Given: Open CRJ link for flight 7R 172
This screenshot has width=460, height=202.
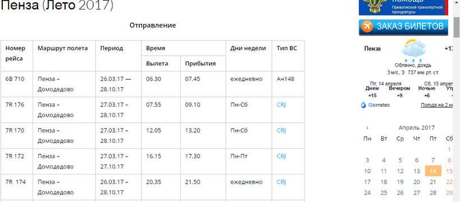Looking at the screenshot, I should pos(281,156).
